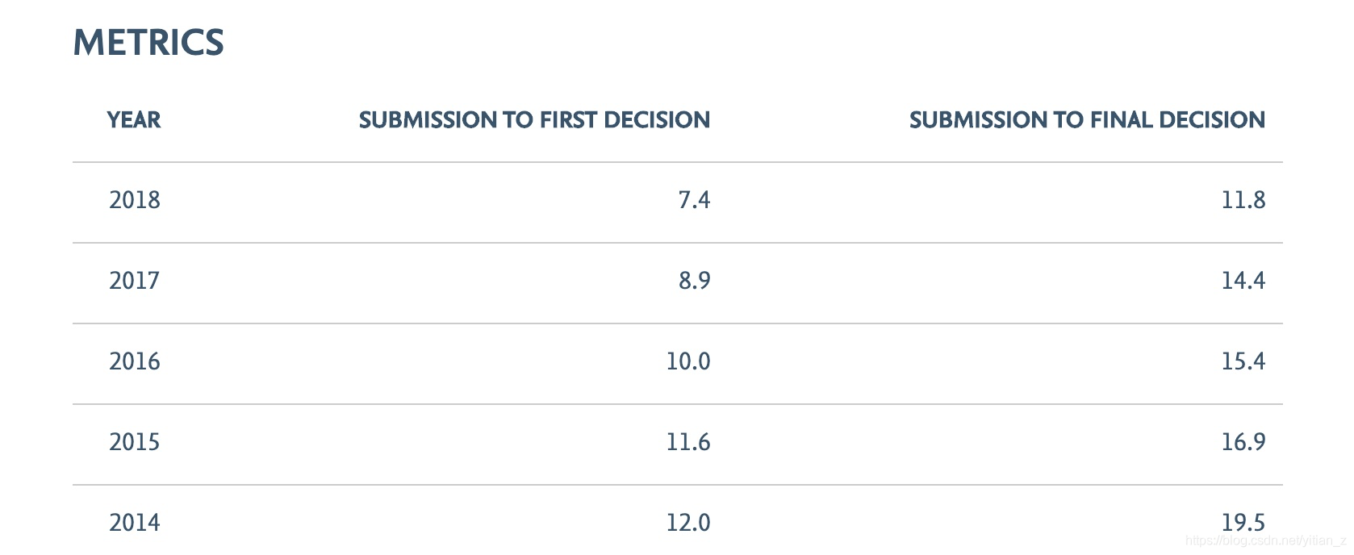The image size is (1354, 555).
Task: Select the 2015 year cell
Action: [x=135, y=442]
